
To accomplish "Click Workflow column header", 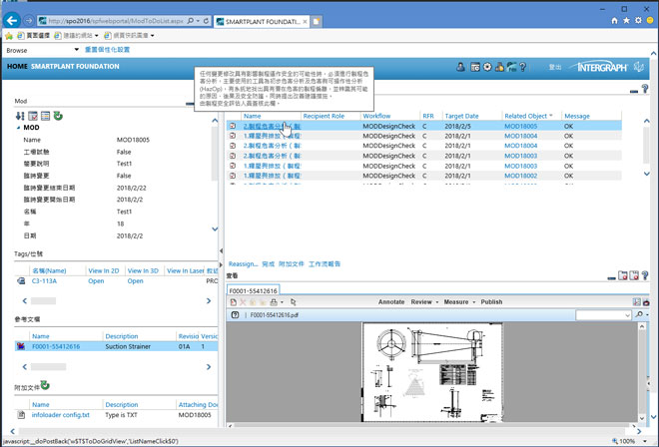I will [x=376, y=116].
